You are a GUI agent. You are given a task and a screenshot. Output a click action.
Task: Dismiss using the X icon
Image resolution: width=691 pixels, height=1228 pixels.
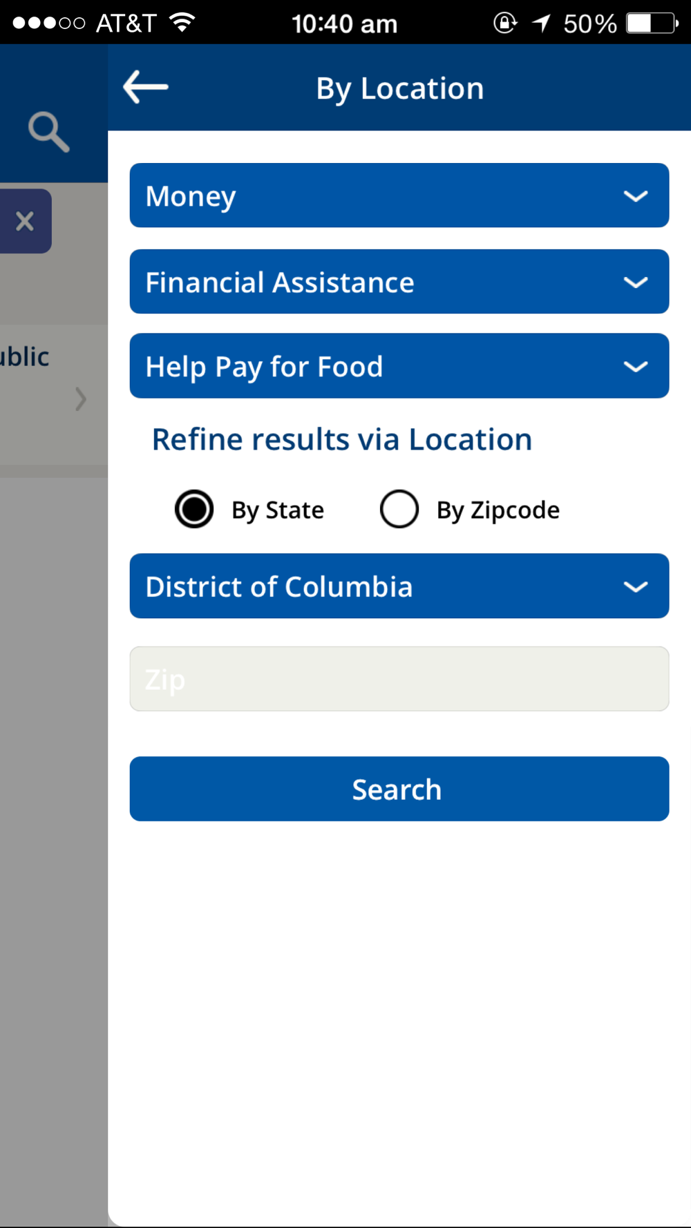(x=25, y=221)
